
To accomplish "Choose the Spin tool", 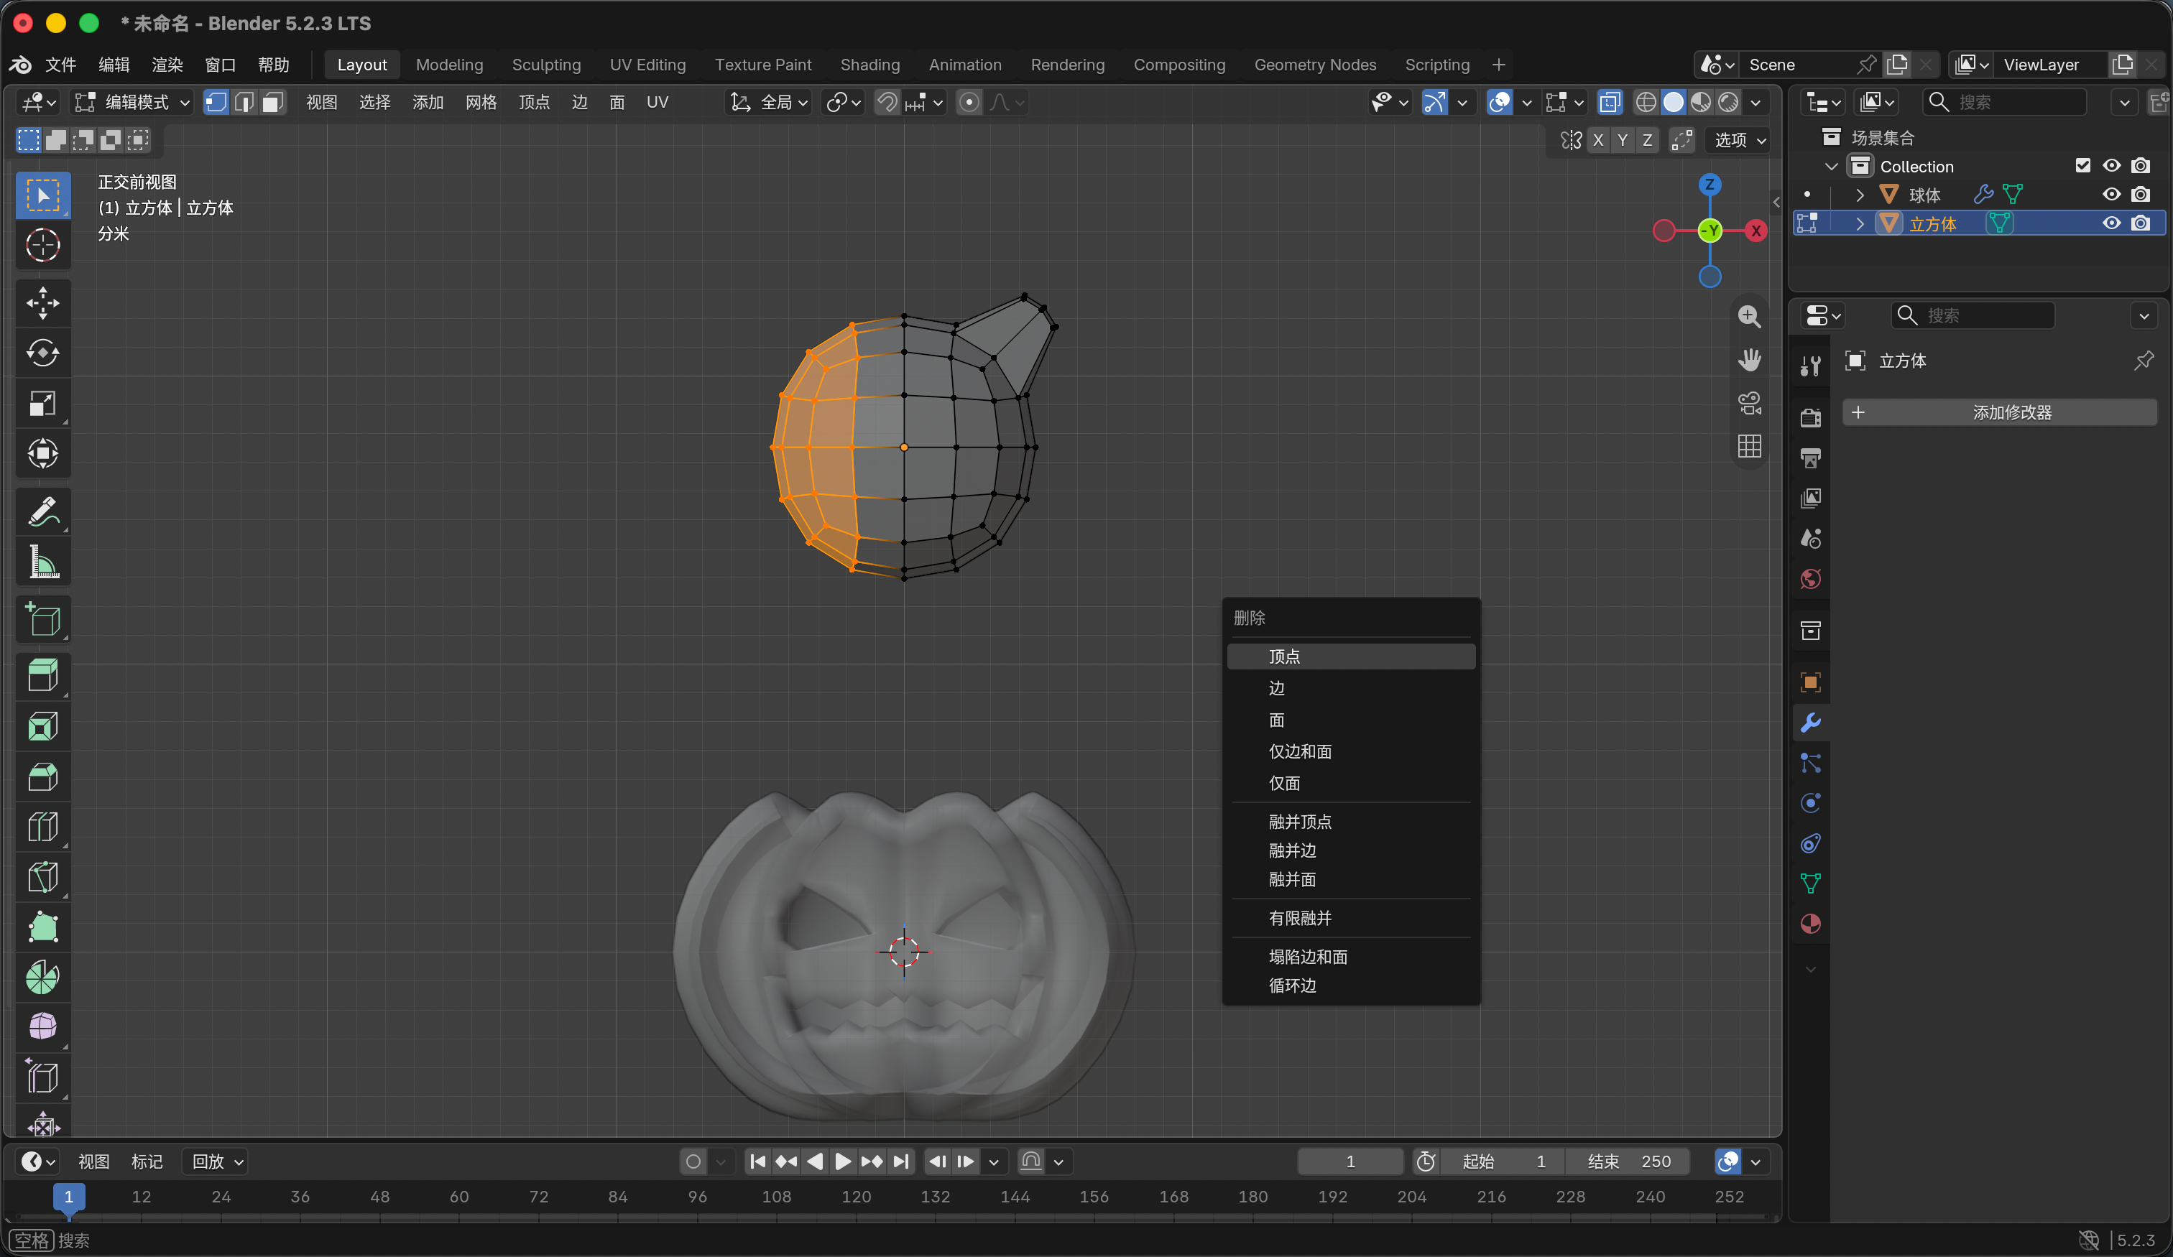I will click(43, 977).
